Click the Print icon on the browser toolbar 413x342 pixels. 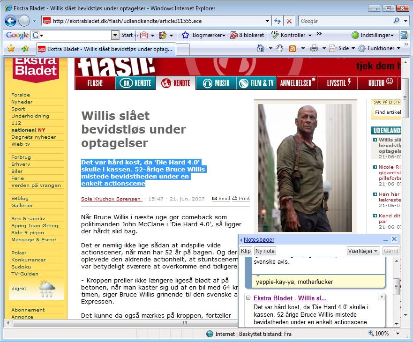pos(314,48)
